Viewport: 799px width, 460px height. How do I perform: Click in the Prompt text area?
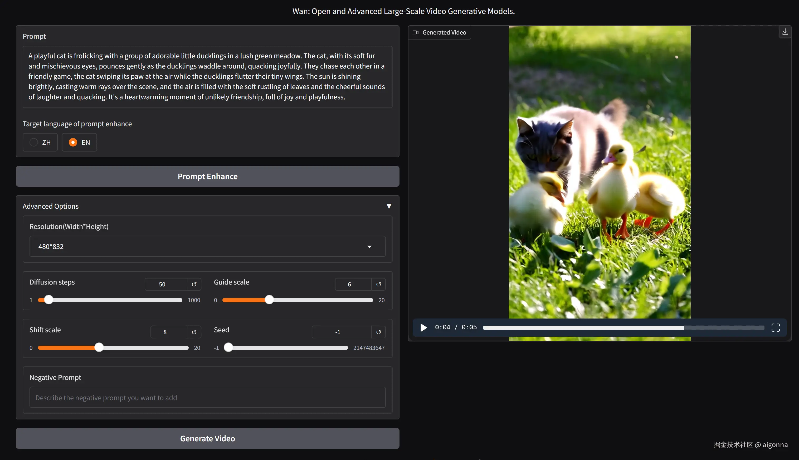click(x=207, y=76)
